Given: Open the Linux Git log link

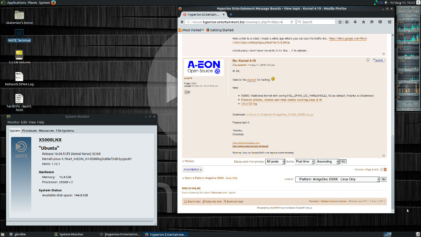Looking at the screenshot, I should [x=249, y=104].
